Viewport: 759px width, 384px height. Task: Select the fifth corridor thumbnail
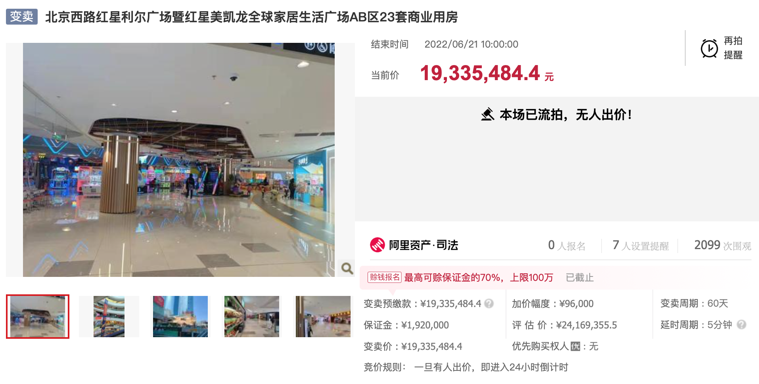pos(323,317)
